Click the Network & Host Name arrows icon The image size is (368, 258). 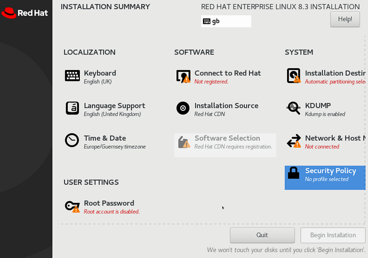294,141
